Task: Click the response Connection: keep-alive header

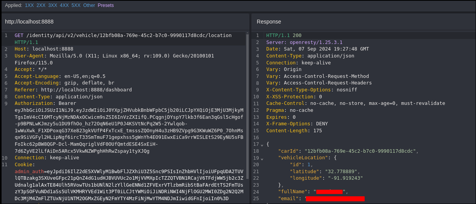Action: [x=299, y=63]
